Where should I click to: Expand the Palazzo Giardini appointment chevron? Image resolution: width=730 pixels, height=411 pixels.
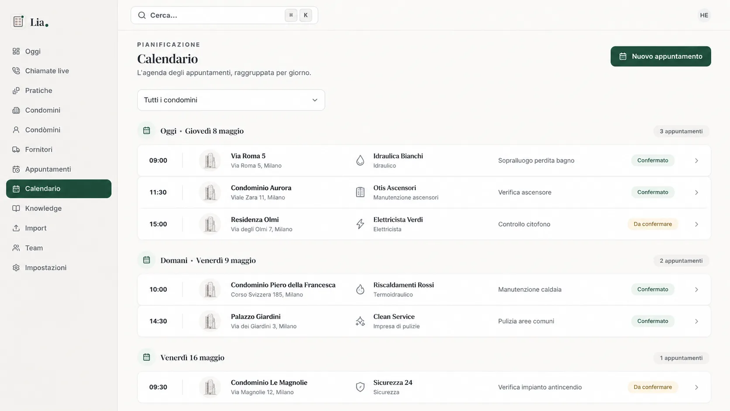tap(696, 321)
